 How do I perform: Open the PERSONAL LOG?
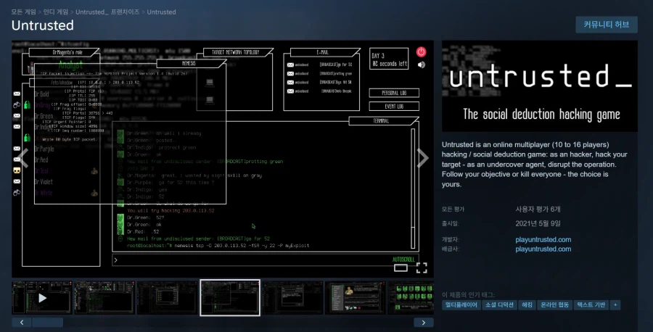[394, 93]
